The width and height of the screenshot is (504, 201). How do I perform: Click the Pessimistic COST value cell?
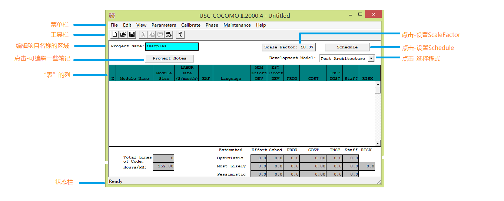pyautogui.click(x=313, y=174)
